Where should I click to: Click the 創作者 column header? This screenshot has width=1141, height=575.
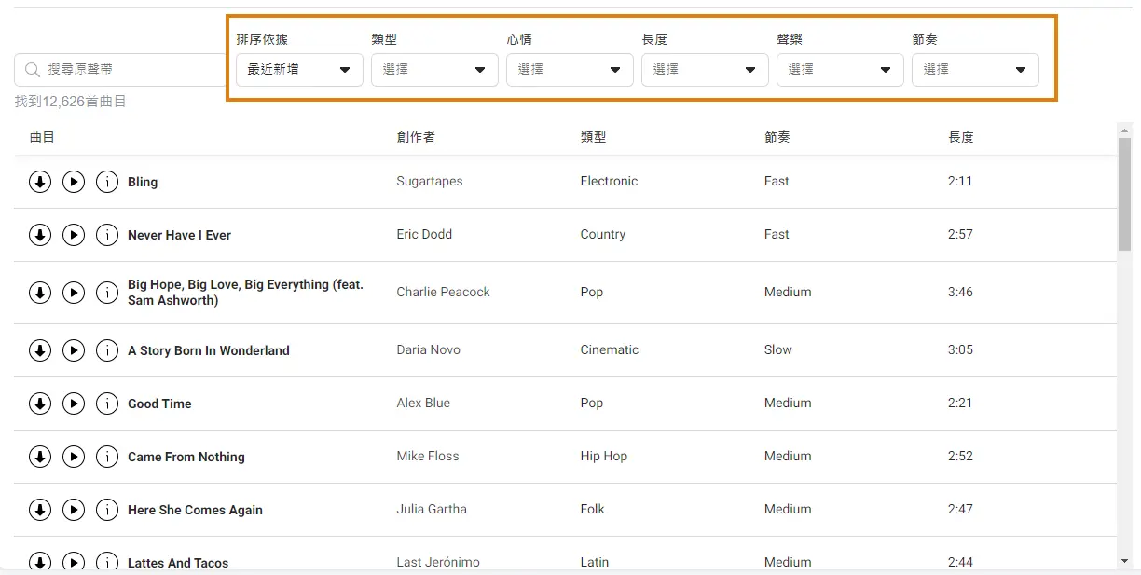coord(416,137)
